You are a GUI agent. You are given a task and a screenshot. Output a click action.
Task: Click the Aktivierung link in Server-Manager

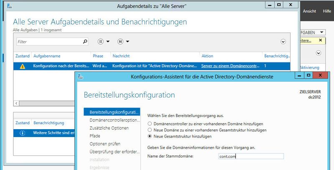(309, 67)
